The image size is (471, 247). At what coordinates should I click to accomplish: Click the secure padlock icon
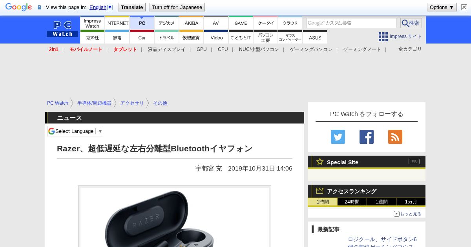[x=39, y=7]
